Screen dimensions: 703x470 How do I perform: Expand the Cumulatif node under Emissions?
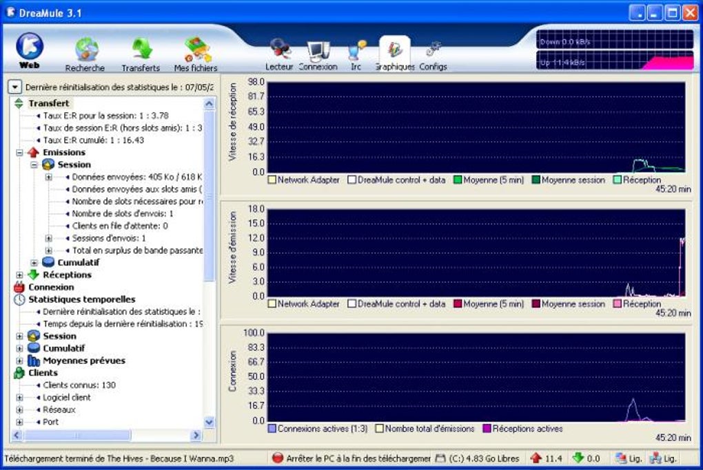(x=34, y=263)
